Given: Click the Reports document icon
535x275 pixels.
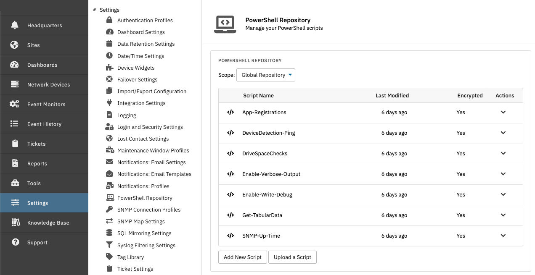Looking at the screenshot, I should point(15,163).
